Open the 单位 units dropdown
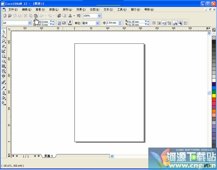 (x=97, y=23)
